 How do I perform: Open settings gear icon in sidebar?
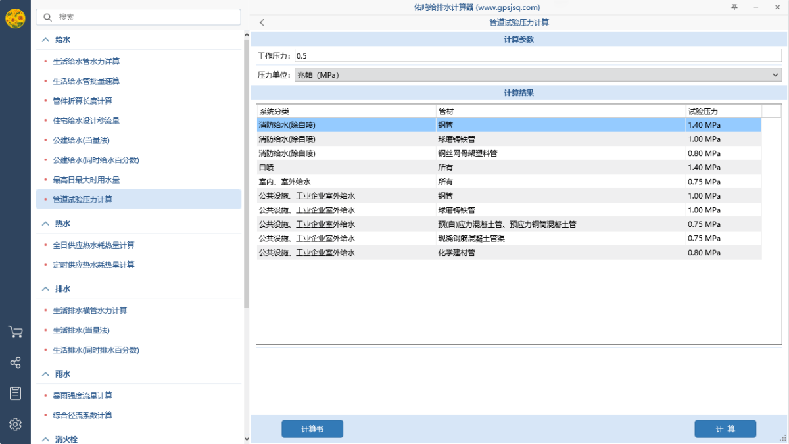pos(15,424)
